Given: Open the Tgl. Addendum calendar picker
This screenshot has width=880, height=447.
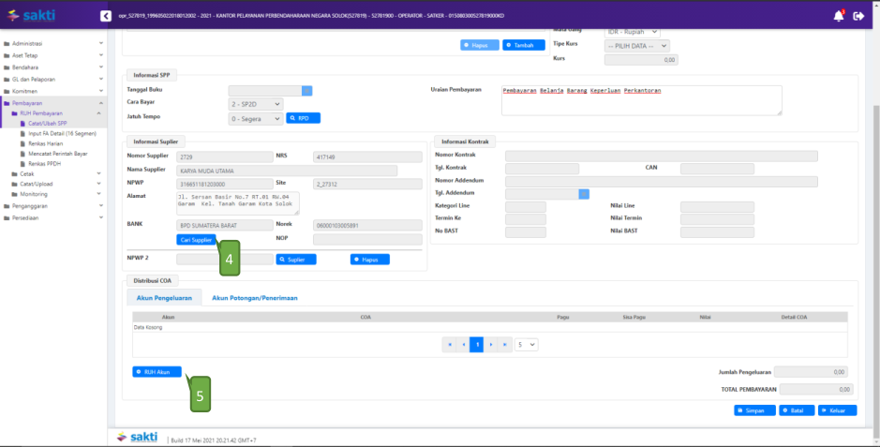Looking at the screenshot, I should point(584,194).
